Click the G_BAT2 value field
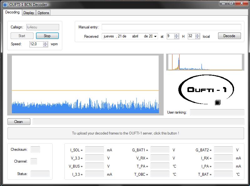Viewport: 250px width, 186px height. click(223, 149)
